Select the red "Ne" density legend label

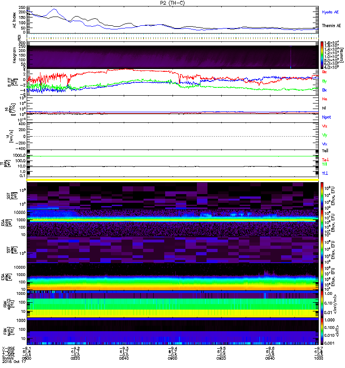pos(325,99)
